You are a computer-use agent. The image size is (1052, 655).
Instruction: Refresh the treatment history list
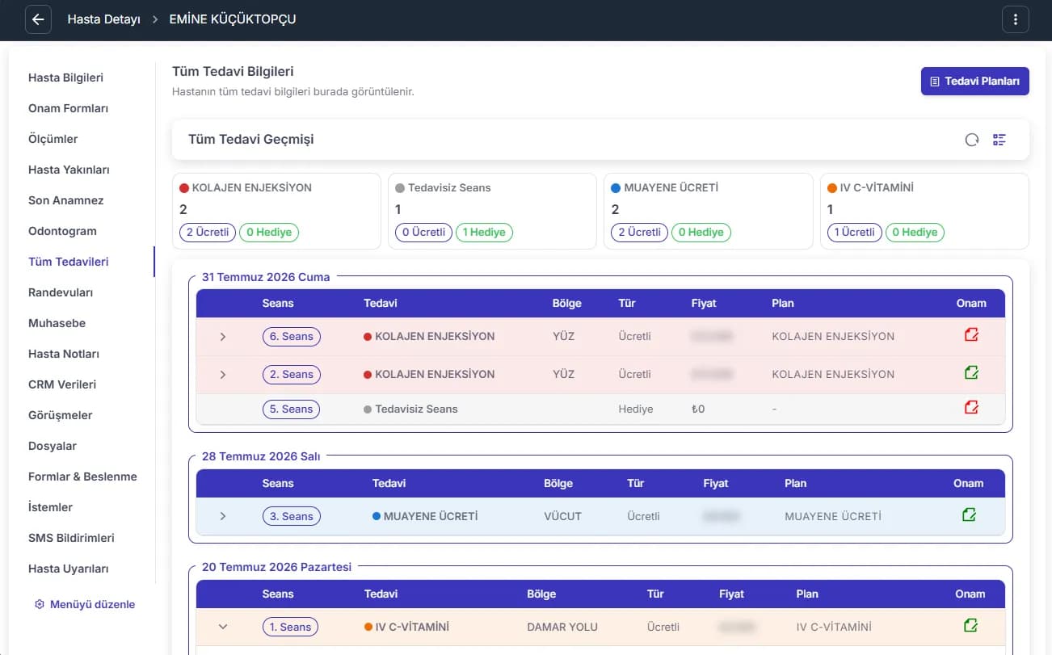coord(972,140)
